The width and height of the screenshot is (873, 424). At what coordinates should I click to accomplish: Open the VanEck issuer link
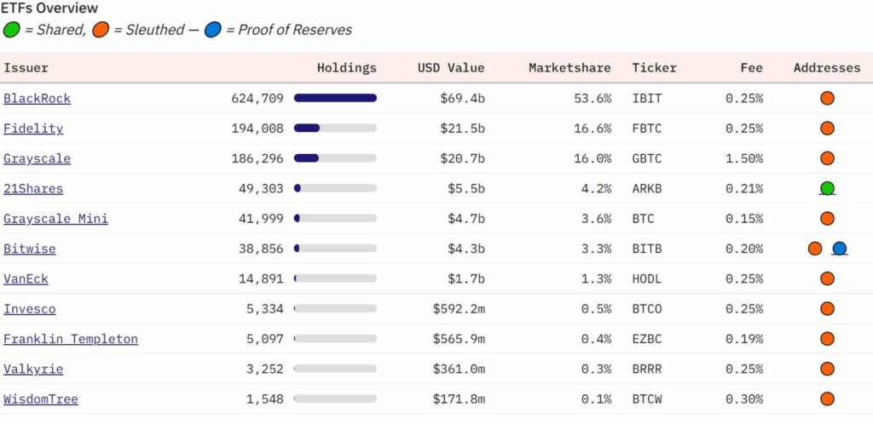[26, 278]
